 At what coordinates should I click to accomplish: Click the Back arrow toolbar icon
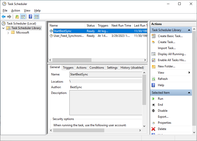[x=4, y=17]
